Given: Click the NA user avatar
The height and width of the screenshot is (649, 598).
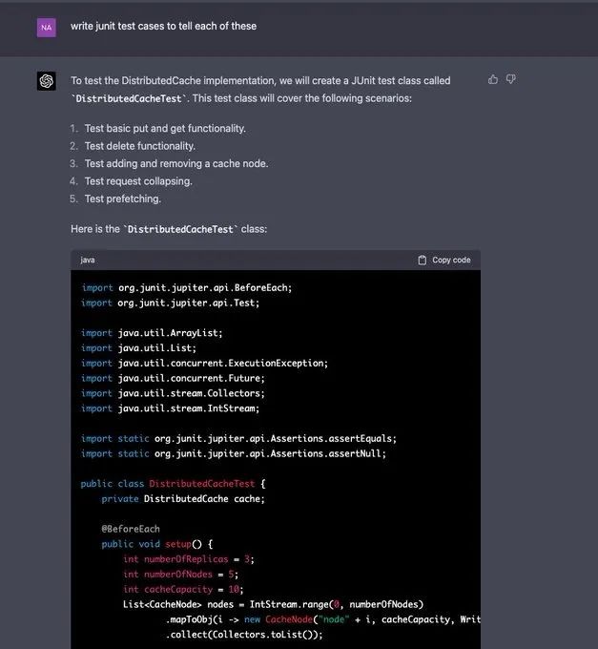Looking at the screenshot, I should pos(47,27).
